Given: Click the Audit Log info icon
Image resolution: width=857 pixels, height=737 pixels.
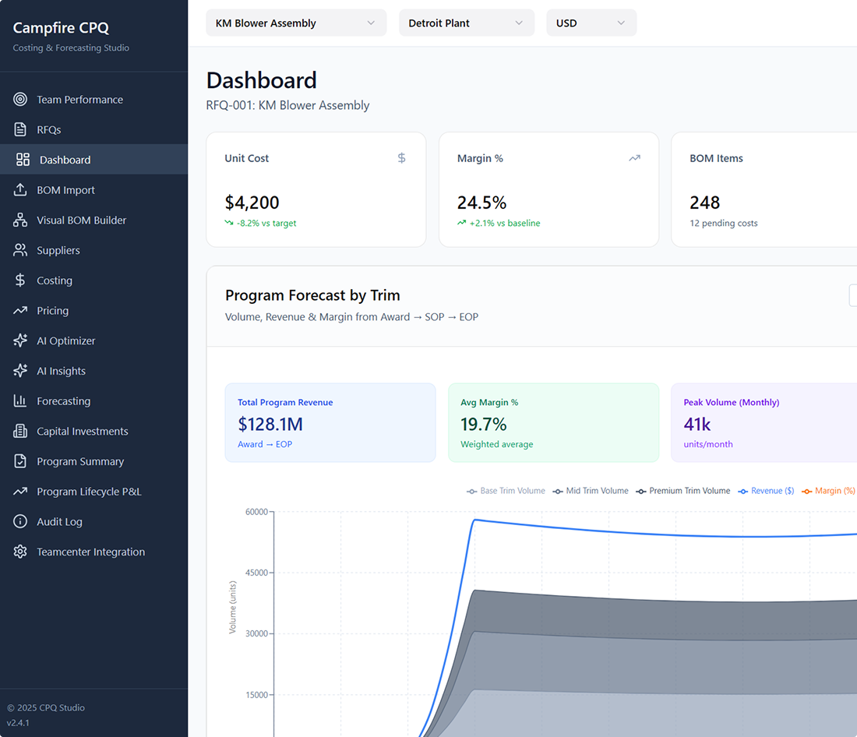Looking at the screenshot, I should point(20,521).
